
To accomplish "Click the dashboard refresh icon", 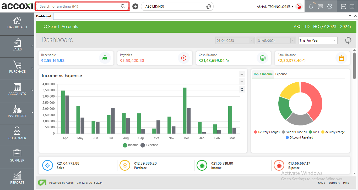I will tap(348, 40).
